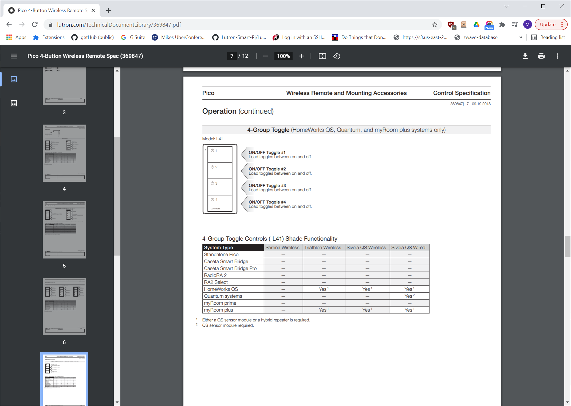The width and height of the screenshot is (571, 406).
Task: Click the fit to page icon
Action: point(322,56)
